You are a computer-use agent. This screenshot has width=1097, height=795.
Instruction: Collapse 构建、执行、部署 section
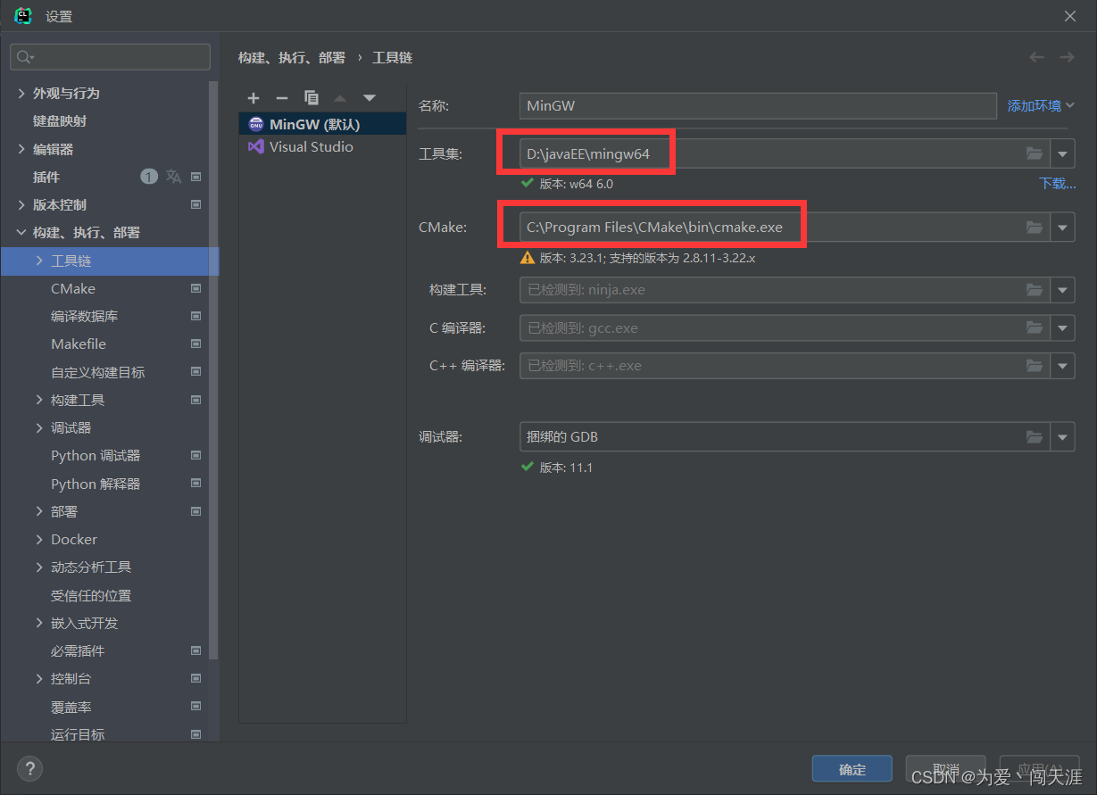[x=21, y=232]
